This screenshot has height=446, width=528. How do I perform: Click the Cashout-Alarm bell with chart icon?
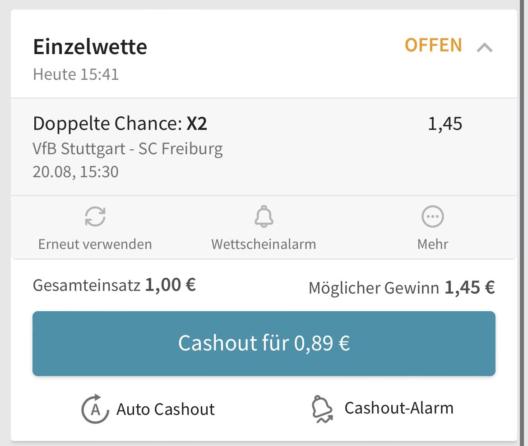point(322,409)
